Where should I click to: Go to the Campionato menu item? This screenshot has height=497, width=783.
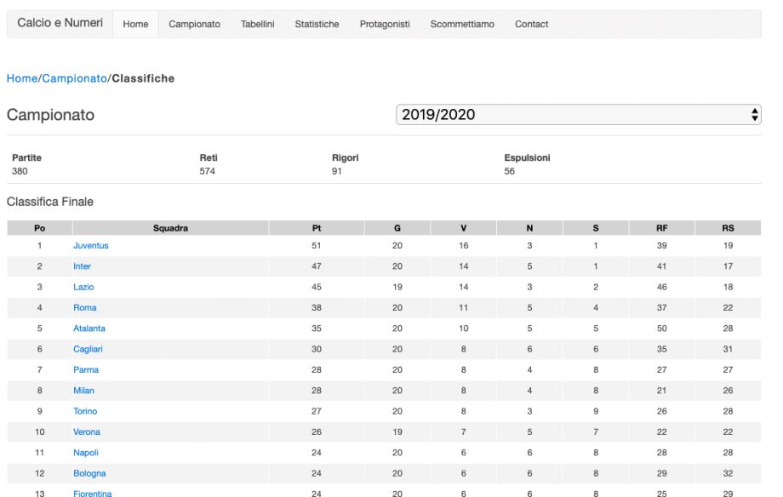click(194, 24)
